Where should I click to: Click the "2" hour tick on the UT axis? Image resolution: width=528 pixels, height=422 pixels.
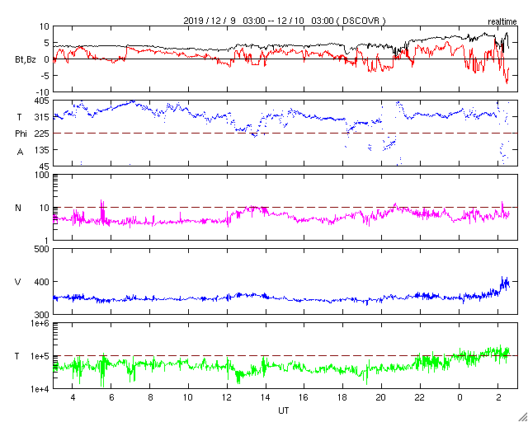(x=498, y=398)
